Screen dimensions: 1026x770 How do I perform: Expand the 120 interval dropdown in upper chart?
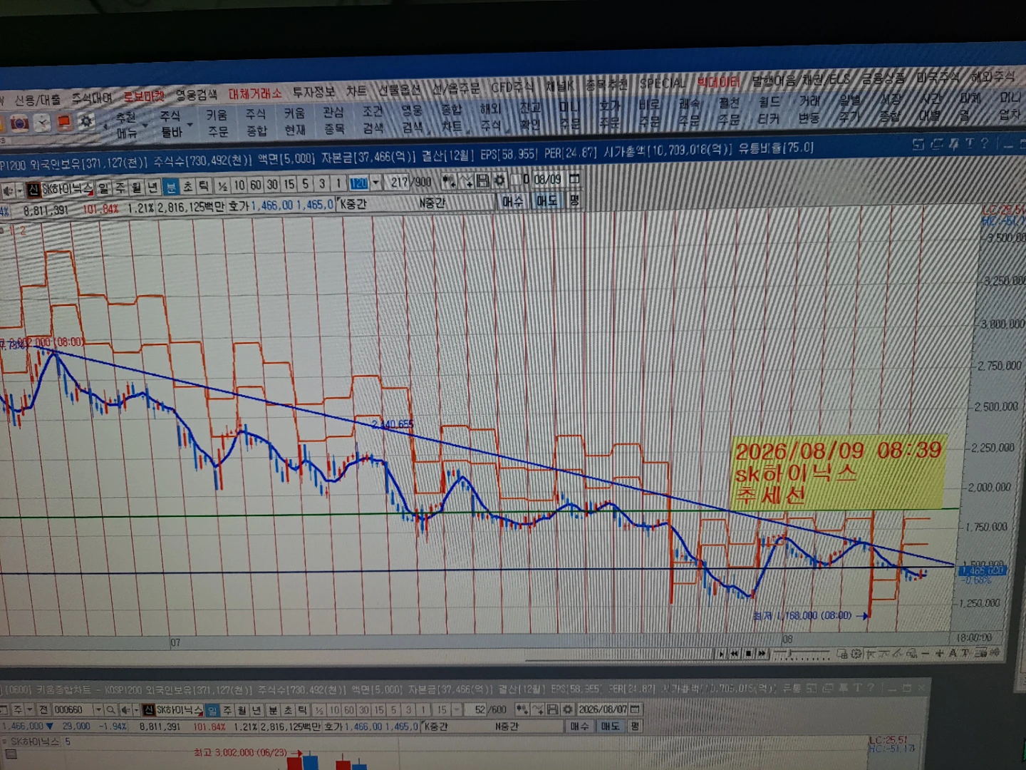click(375, 183)
